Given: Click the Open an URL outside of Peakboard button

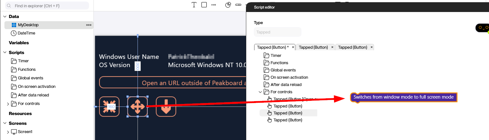Looking at the screenshot, I should (x=173, y=83).
